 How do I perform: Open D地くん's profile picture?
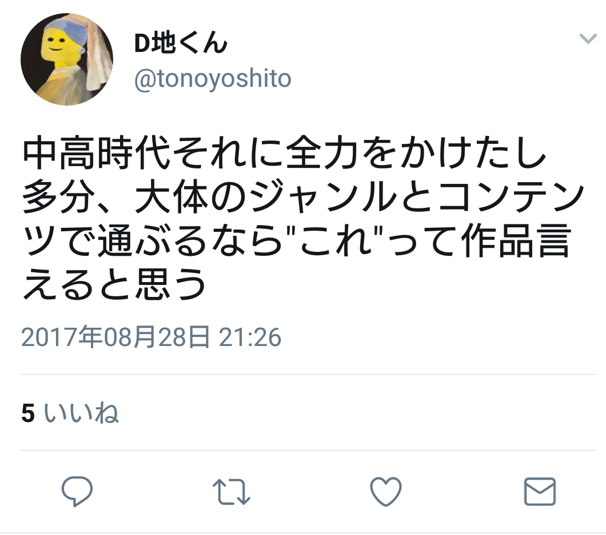point(67,59)
